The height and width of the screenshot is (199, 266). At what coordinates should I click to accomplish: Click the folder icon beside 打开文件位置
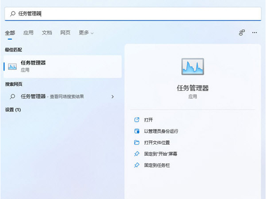137,142
